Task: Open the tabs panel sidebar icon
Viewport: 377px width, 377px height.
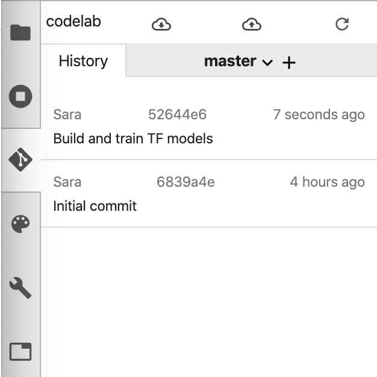Action: (x=20, y=351)
